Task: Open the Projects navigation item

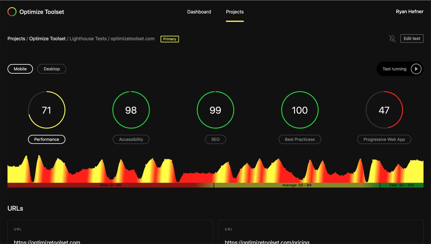Action: (x=235, y=11)
